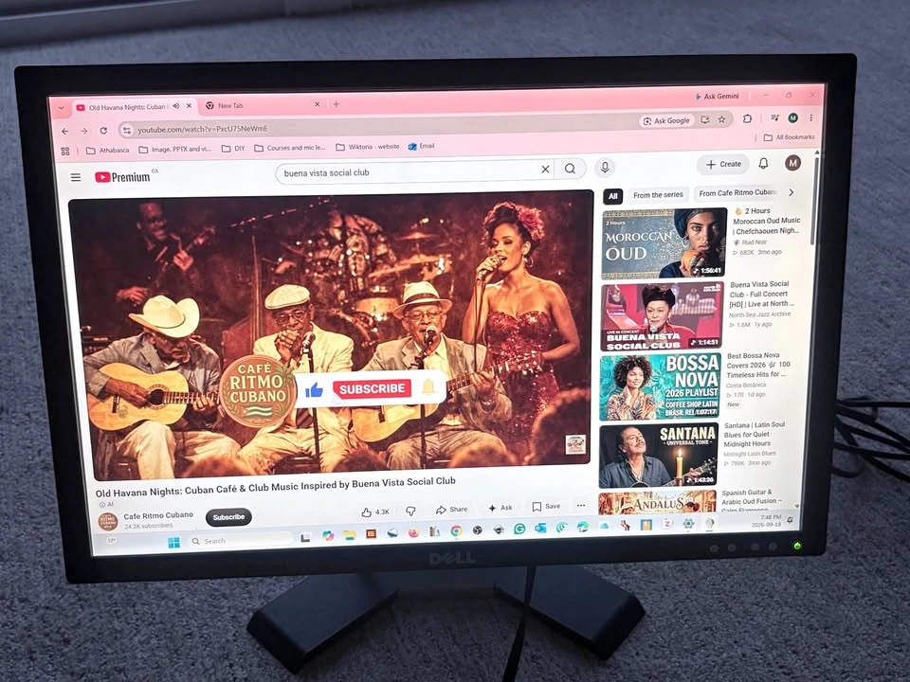Open the Moroccan Oud video thumbnail
Screen dimensions: 910x682
coord(664,243)
